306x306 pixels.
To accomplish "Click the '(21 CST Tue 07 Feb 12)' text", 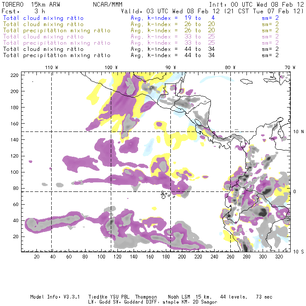I will pos(264,11).
